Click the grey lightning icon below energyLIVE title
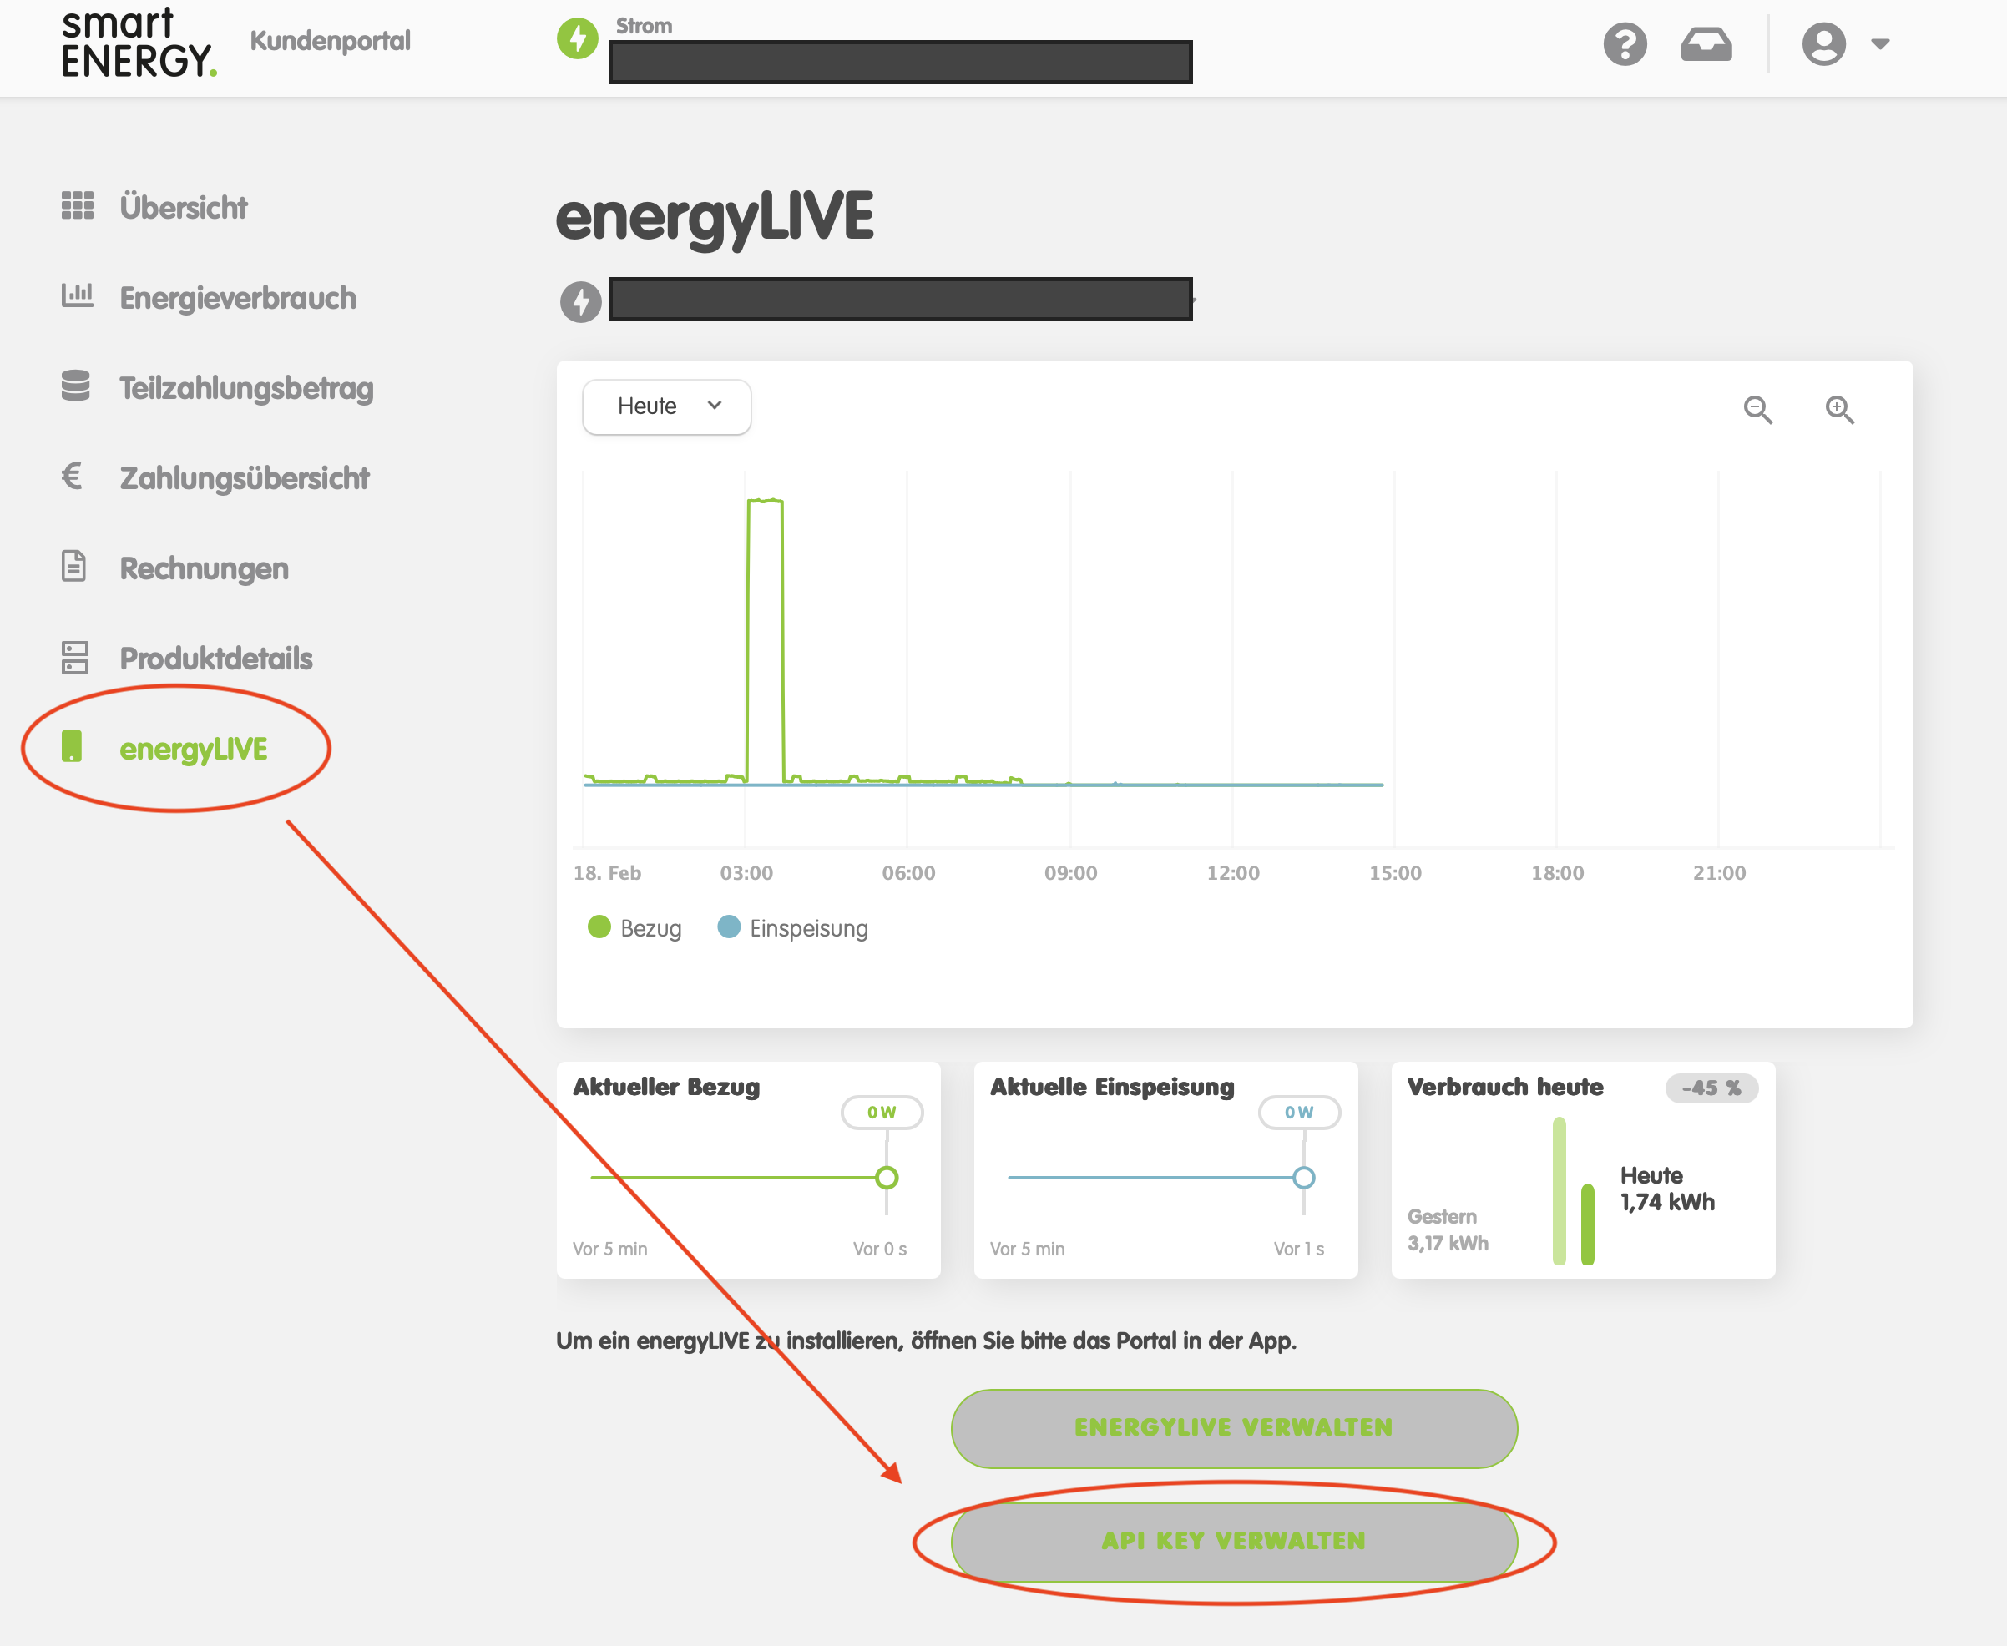 [580, 301]
